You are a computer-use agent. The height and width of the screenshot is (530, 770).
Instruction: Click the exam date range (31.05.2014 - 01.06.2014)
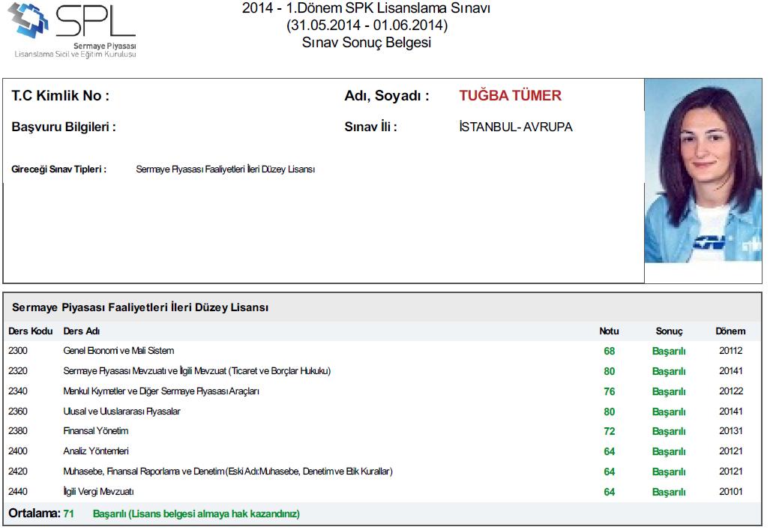pyautogui.click(x=367, y=25)
